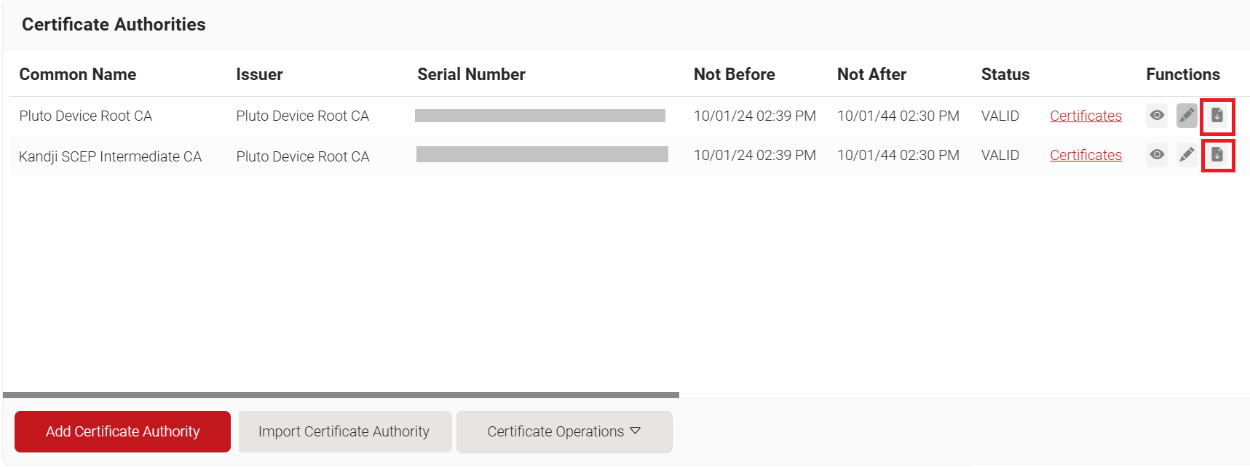Edit the Pluto Device Root CA entry
Viewport: 1250px width, 467px height.
[1187, 116]
